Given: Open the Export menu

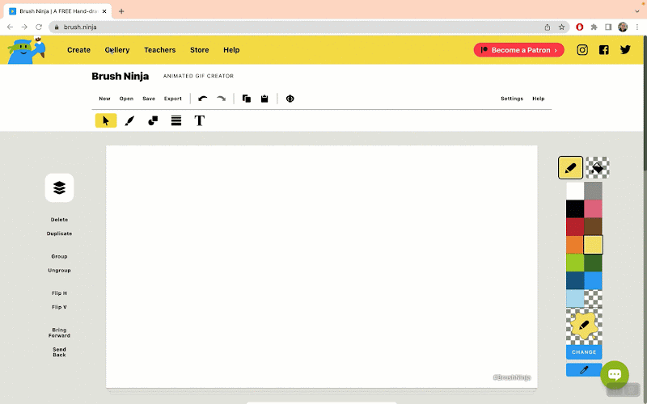Looking at the screenshot, I should [x=173, y=99].
